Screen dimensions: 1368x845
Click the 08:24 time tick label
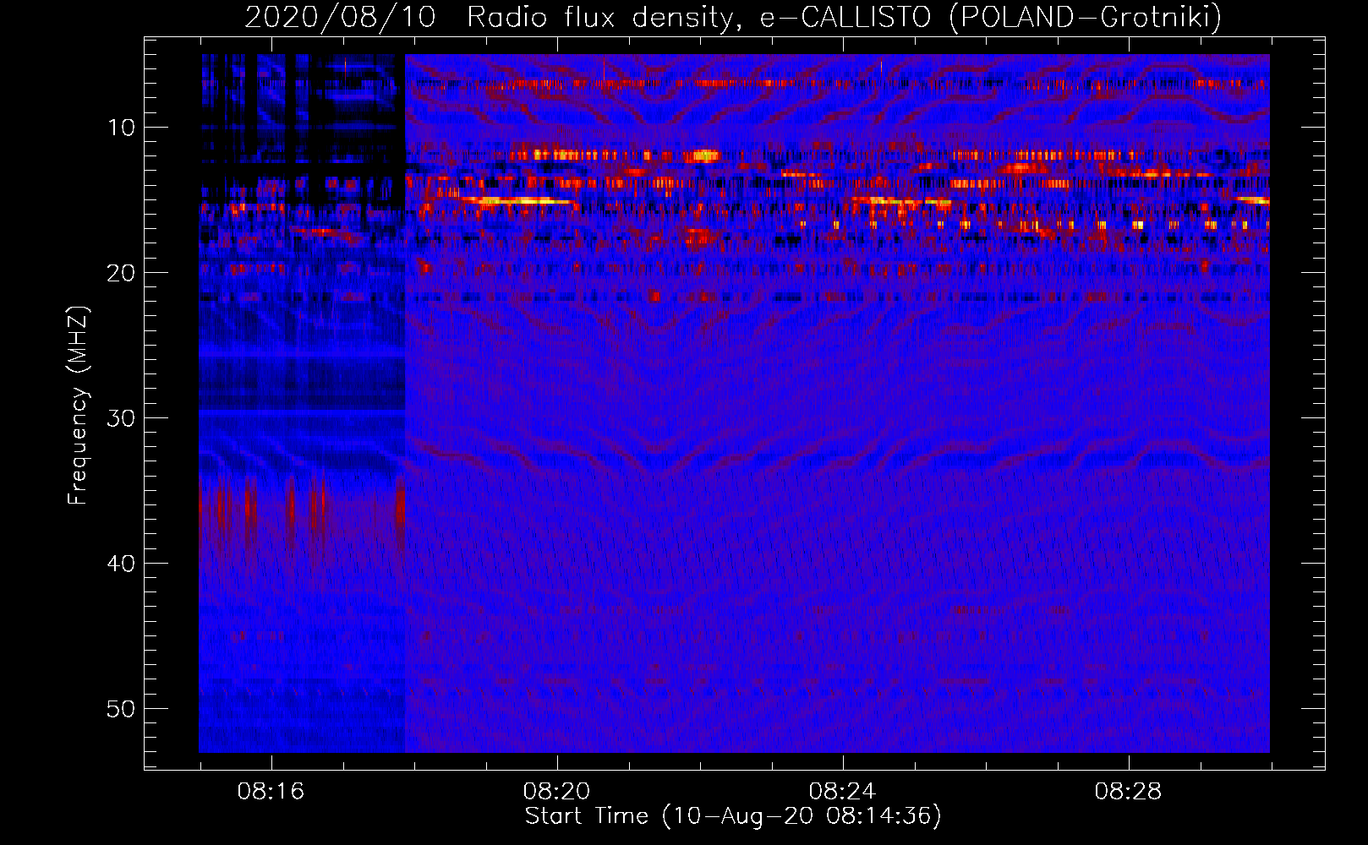(x=842, y=792)
